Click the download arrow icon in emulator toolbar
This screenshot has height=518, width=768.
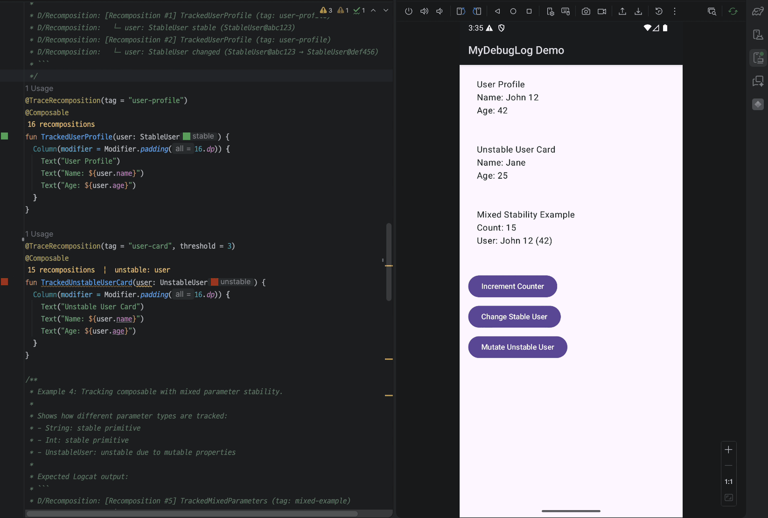(638, 11)
